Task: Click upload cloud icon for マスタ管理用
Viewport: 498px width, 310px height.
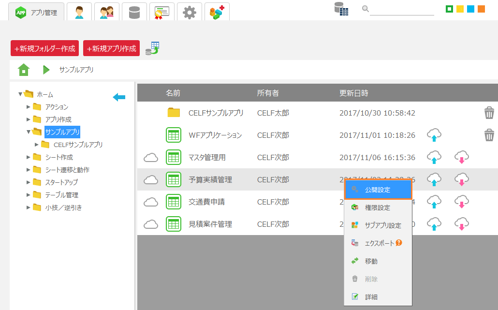Action: pos(434,157)
